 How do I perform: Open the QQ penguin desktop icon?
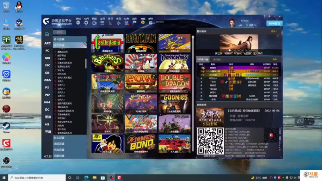[x=19, y=7]
